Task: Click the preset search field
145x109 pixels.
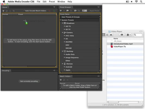Action: tap(85, 11)
